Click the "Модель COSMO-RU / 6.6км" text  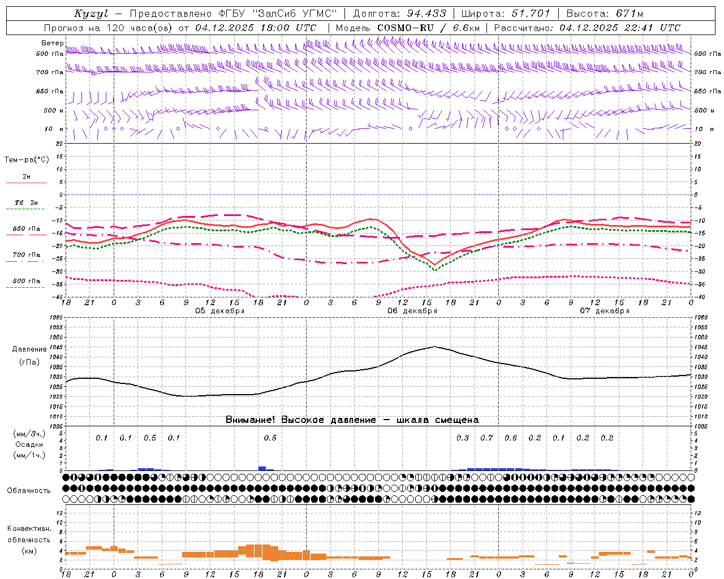point(407,28)
